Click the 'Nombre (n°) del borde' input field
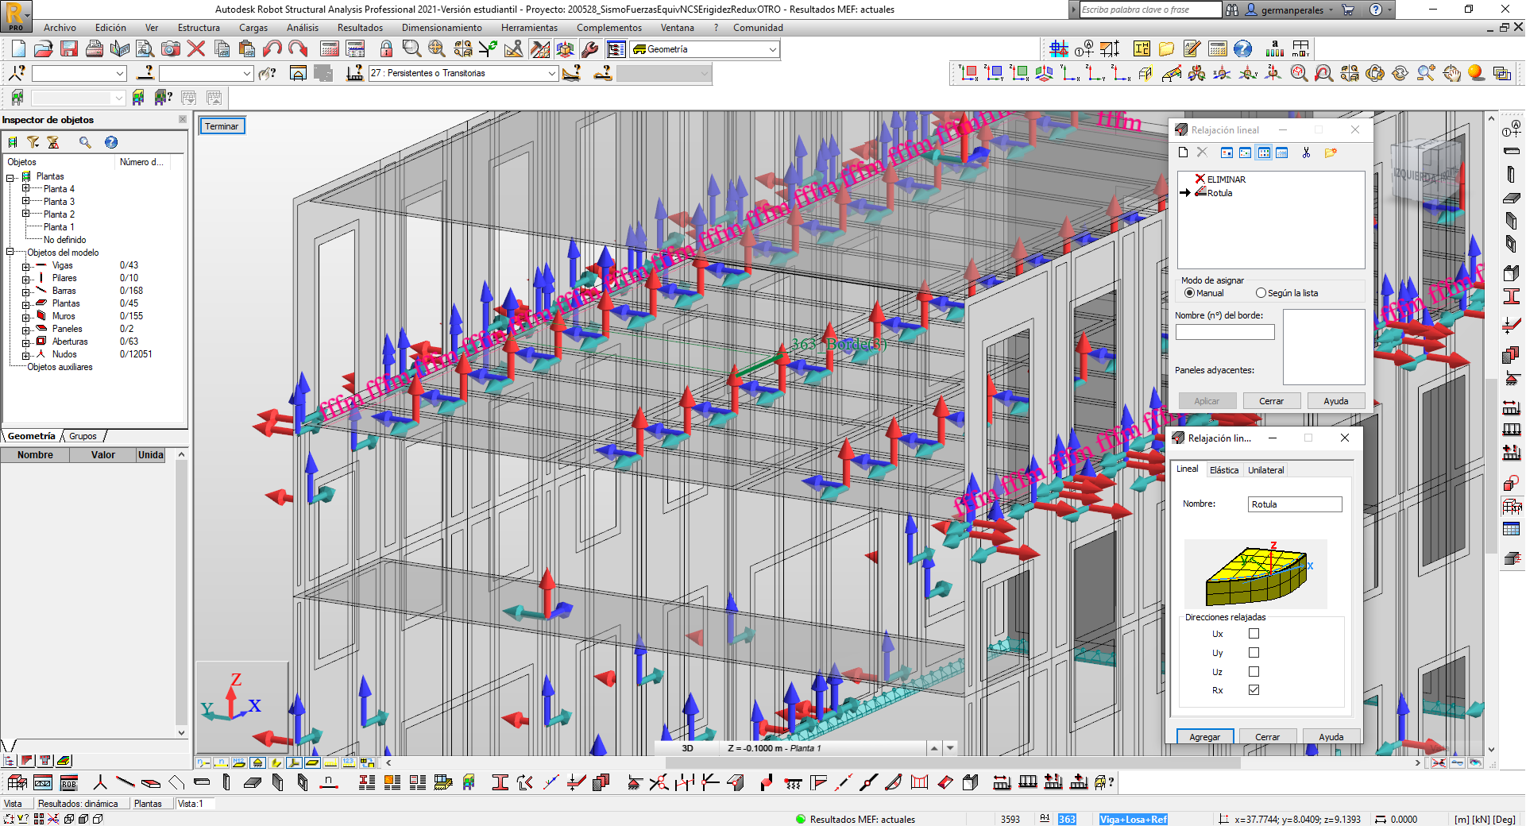 point(1225,331)
